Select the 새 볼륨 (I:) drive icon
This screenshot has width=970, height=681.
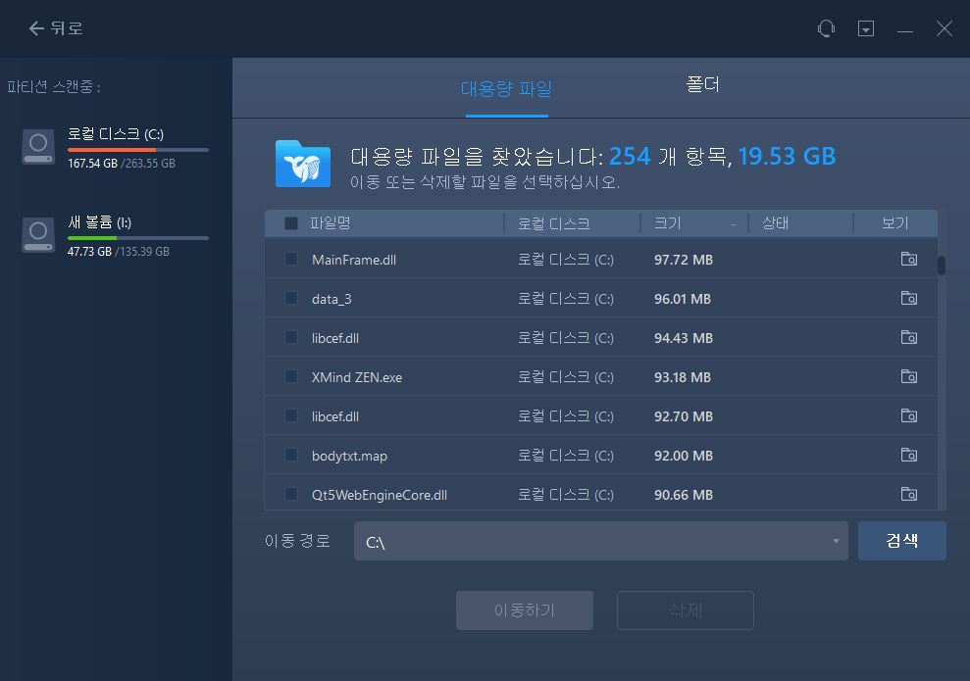point(38,235)
